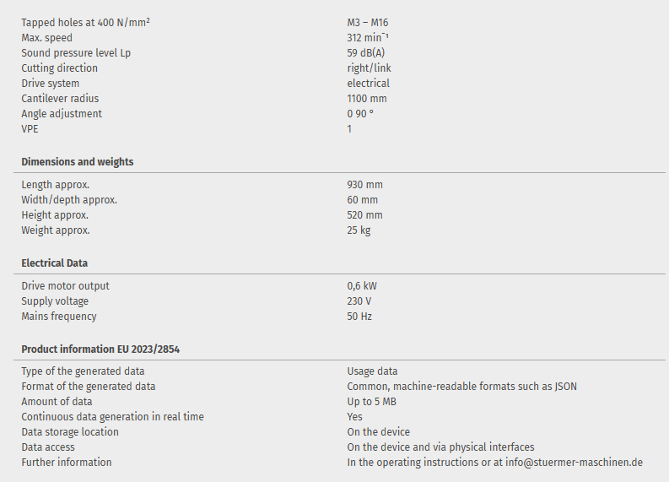
Task: Click the 930 mm length value
Action: coord(364,185)
